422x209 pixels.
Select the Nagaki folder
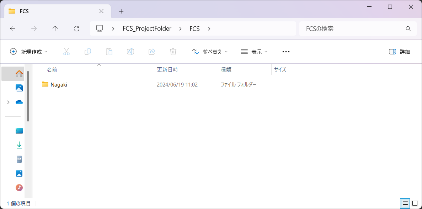[59, 85]
